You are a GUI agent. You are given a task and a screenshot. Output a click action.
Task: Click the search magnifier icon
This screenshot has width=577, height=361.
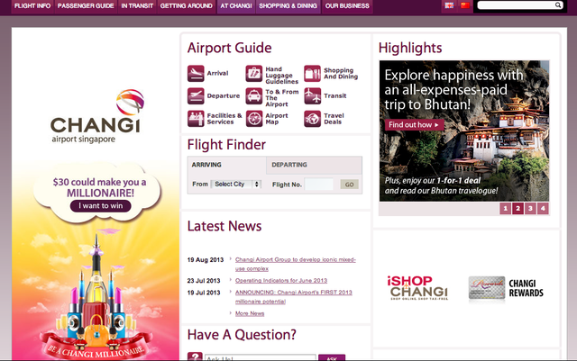558,5
